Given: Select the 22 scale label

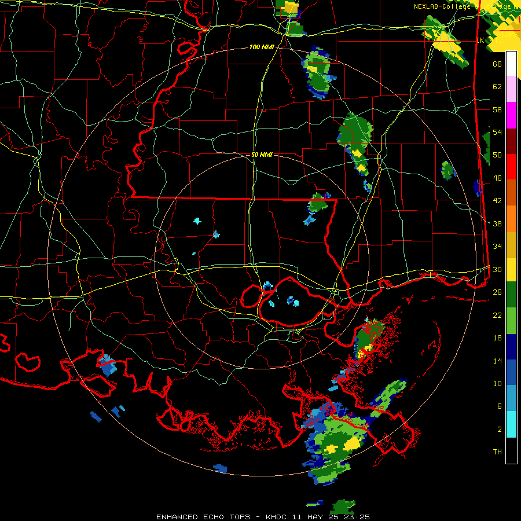Looking at the screenshot, I should pos(497,315).
